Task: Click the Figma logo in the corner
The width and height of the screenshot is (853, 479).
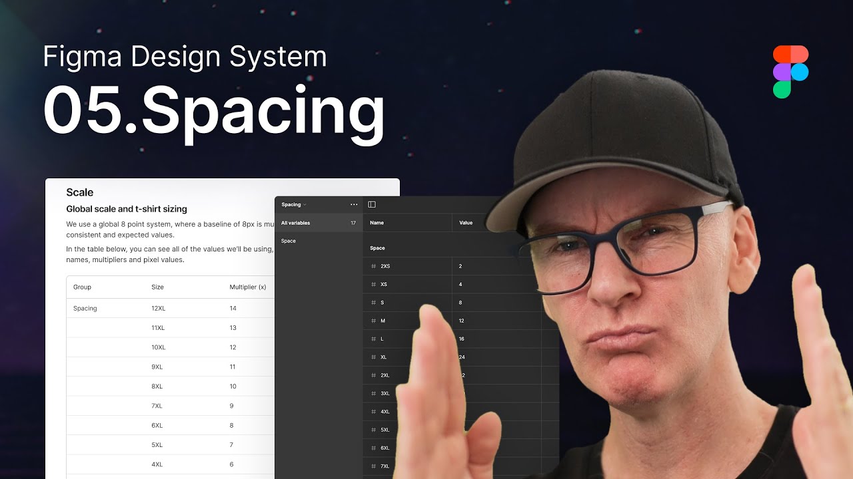Action: click(x=790, y=72)
